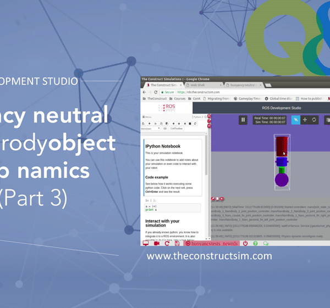Click the box shape icon in simulator toolbar
The height and width of the screenshot is (308, 330).
coord(327,120)
